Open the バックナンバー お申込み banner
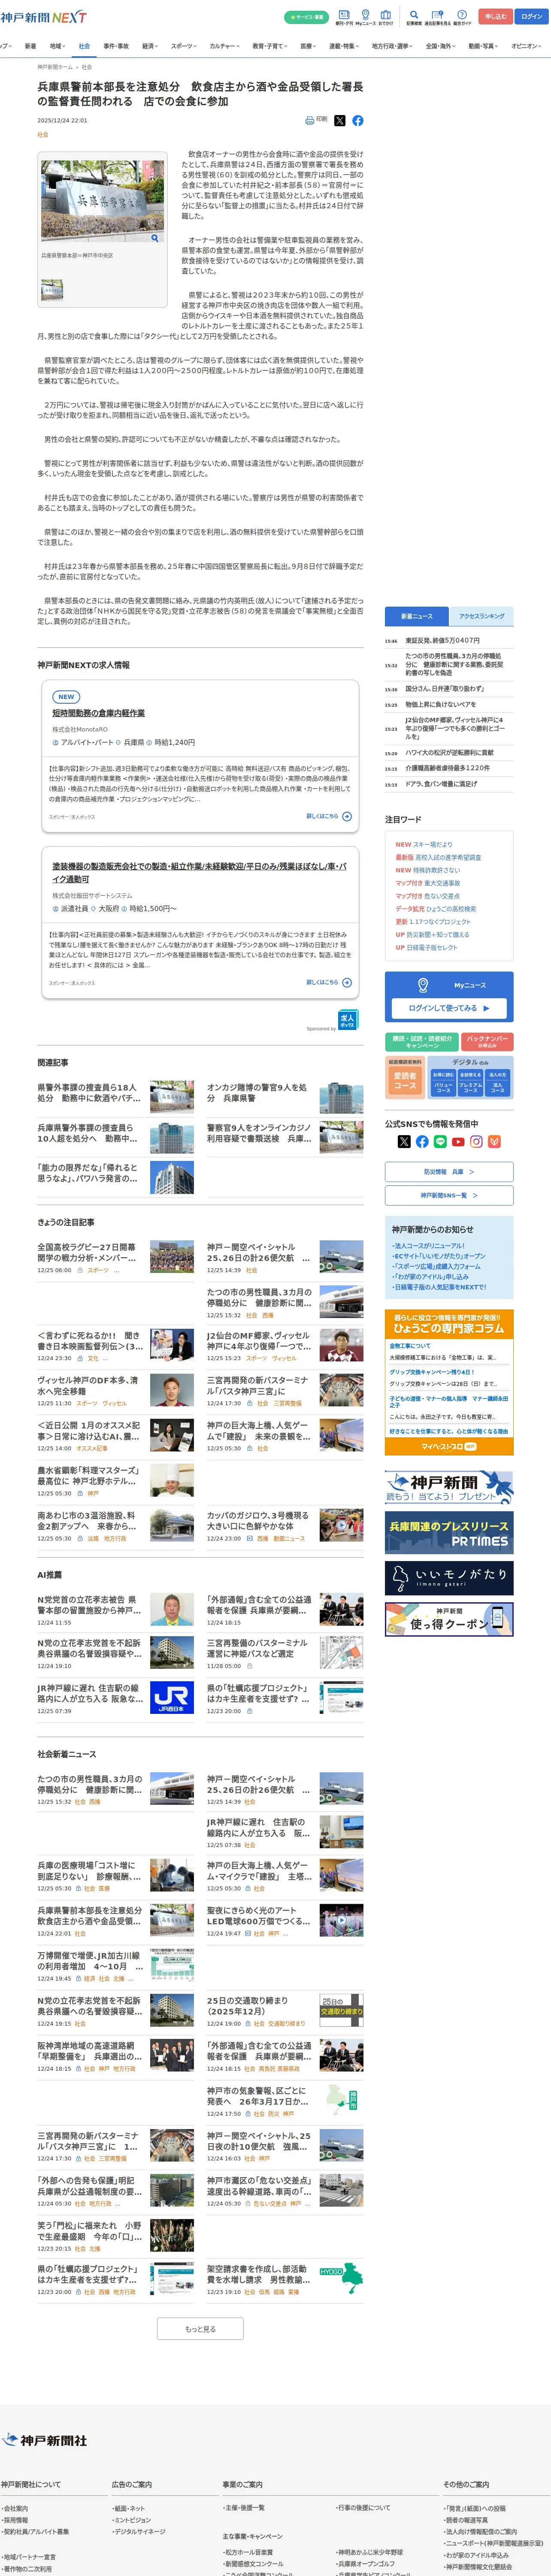The width and height of the screenshot is (551, 2576). coord(488,1042)
